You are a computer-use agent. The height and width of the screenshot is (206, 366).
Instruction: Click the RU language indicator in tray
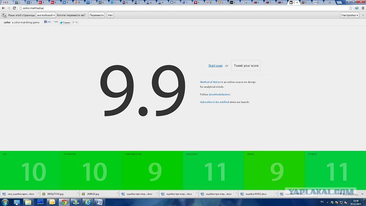(322, 202)
